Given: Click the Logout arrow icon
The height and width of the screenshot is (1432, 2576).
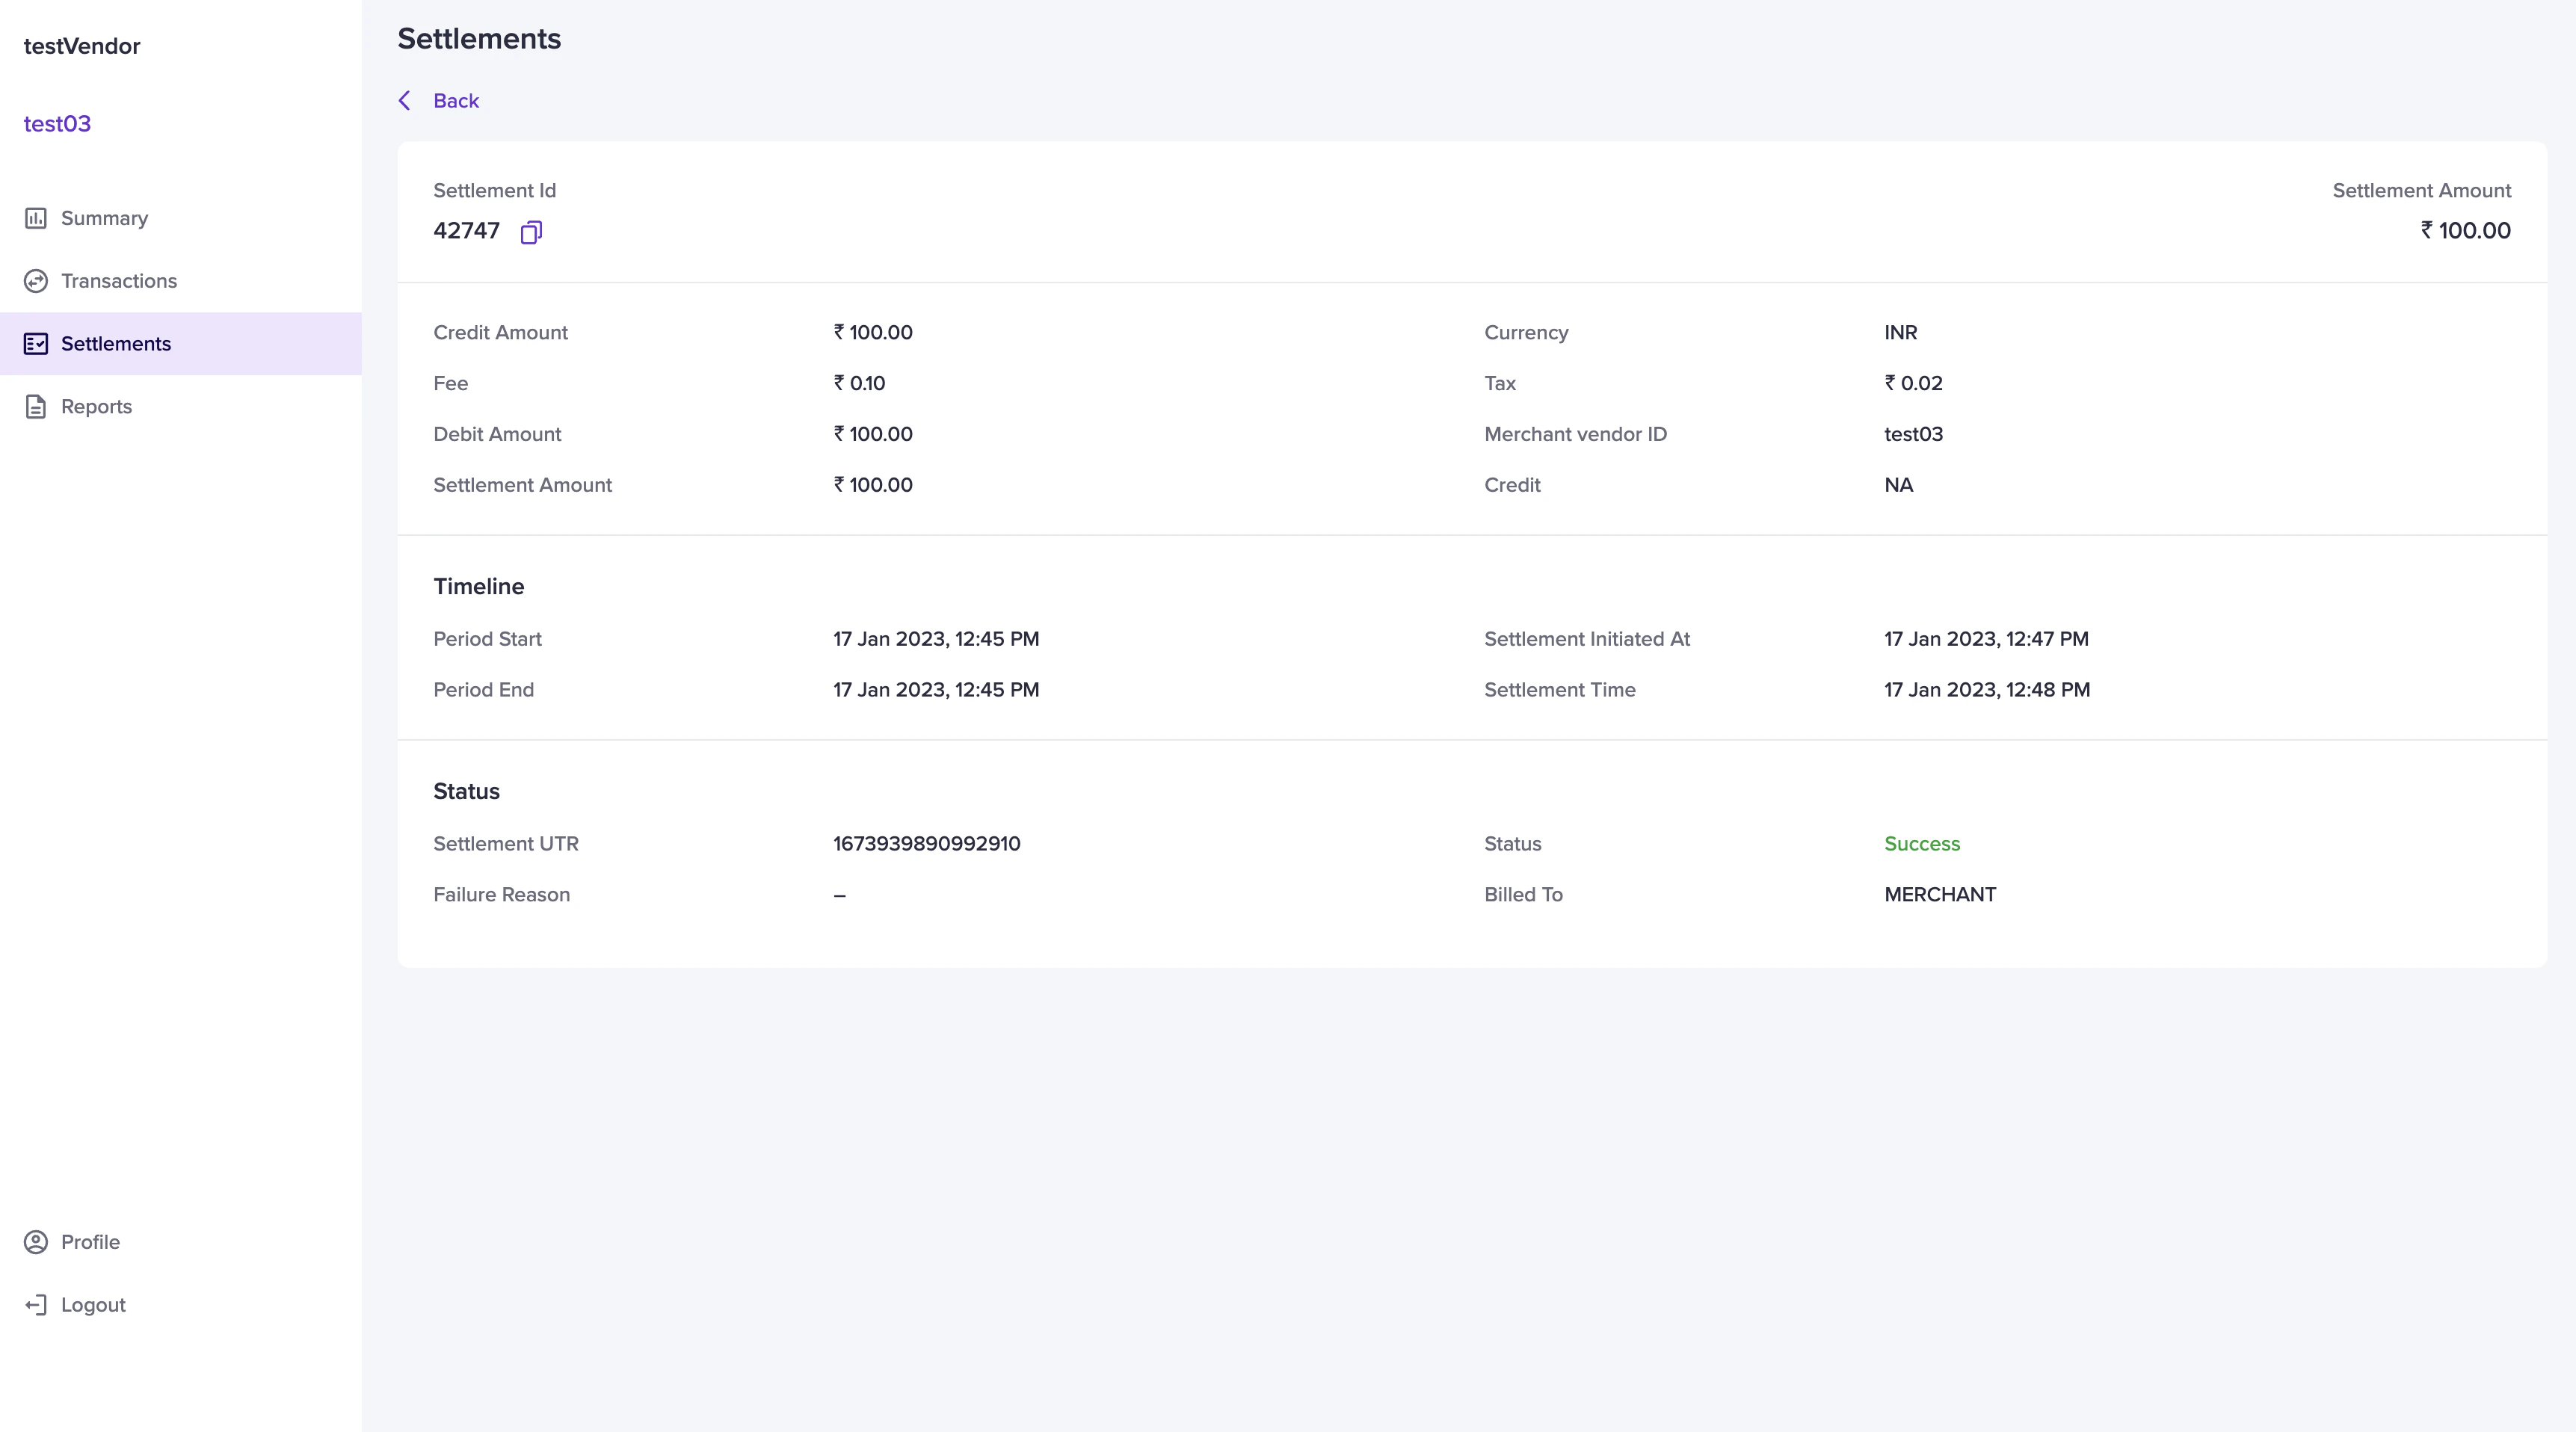Looking at the screenshot, I should click(x=36, y=1305).
